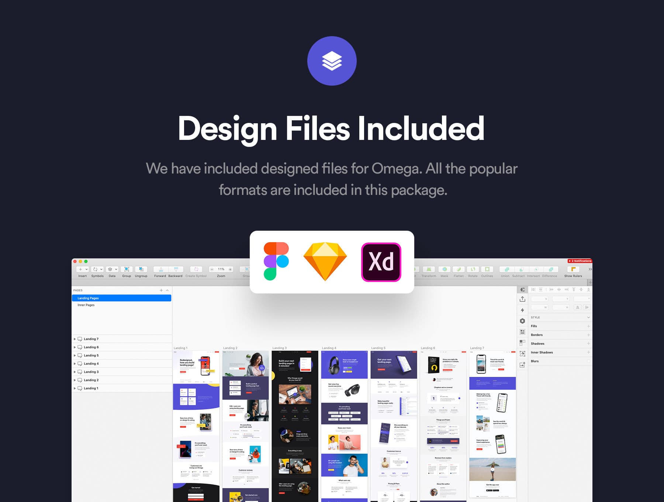
Task: Select the Landing 3 dark artboard on canvas
Action: click(x=295, y=426)
